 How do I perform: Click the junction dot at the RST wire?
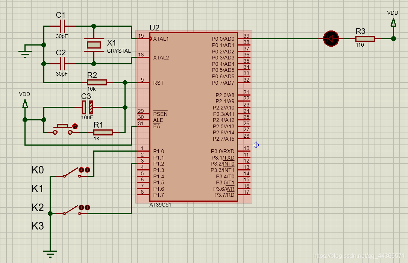[x=125, y=82]
